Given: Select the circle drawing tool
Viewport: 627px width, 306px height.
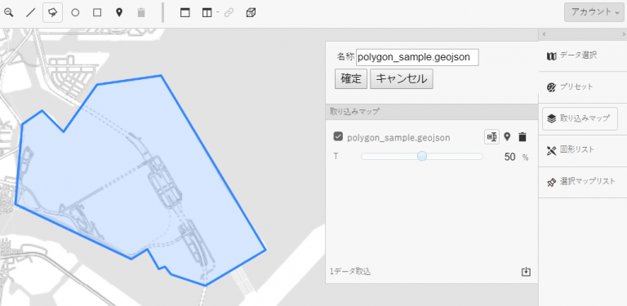Looking at the screenshot, I should 75,13.
